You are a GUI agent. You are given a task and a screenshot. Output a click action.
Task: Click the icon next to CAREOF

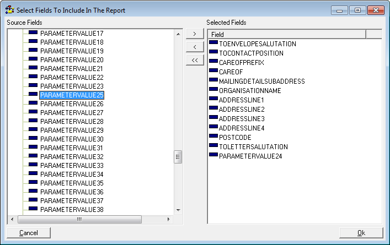[213, 70]
